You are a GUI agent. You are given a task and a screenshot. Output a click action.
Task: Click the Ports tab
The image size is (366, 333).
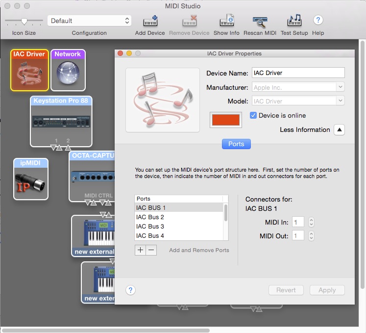pyautogui.click(x=236, y=144)
